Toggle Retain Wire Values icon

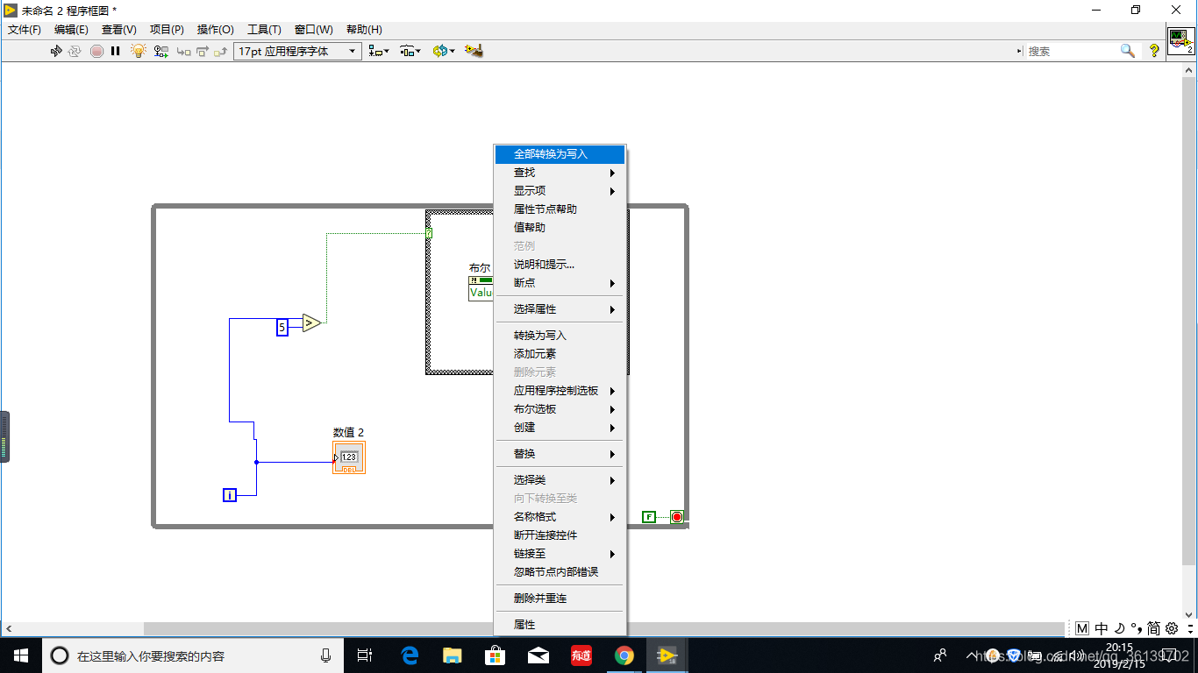(x=161, y=51)
